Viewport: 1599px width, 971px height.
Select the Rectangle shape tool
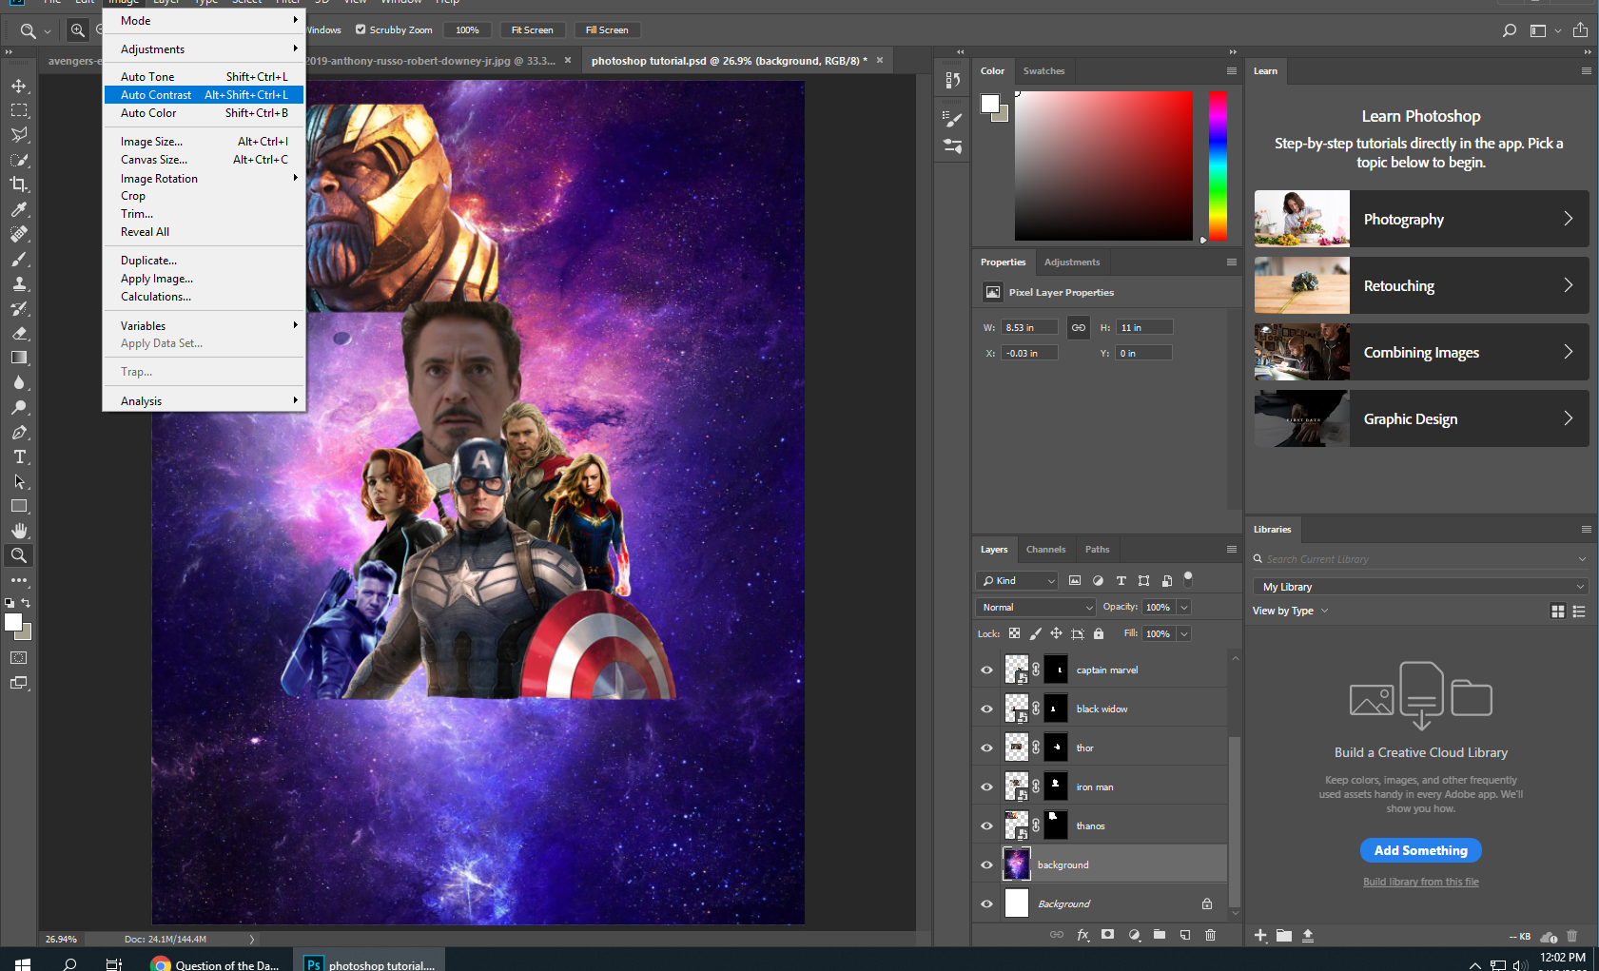[19, 506]
